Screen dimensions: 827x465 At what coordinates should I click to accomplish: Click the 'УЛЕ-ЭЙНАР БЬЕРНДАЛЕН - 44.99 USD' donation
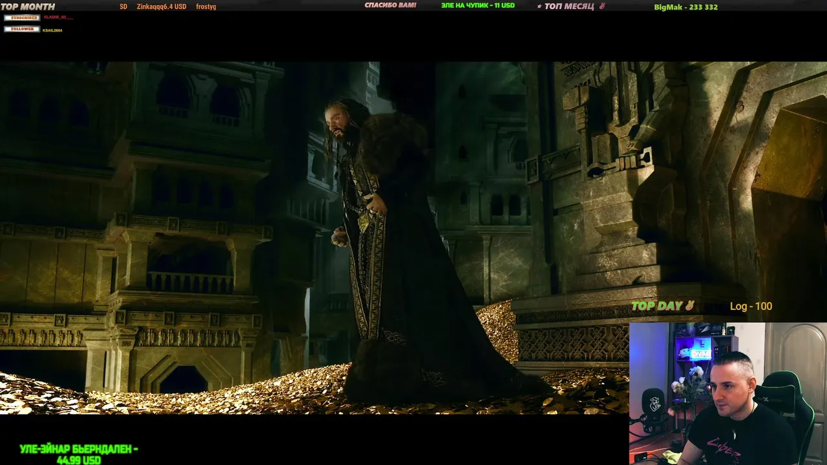tap(79, 454)
